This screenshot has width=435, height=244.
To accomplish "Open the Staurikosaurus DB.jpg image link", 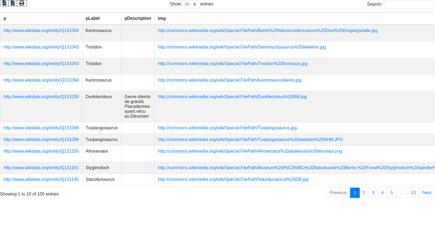I will [233, 179].
